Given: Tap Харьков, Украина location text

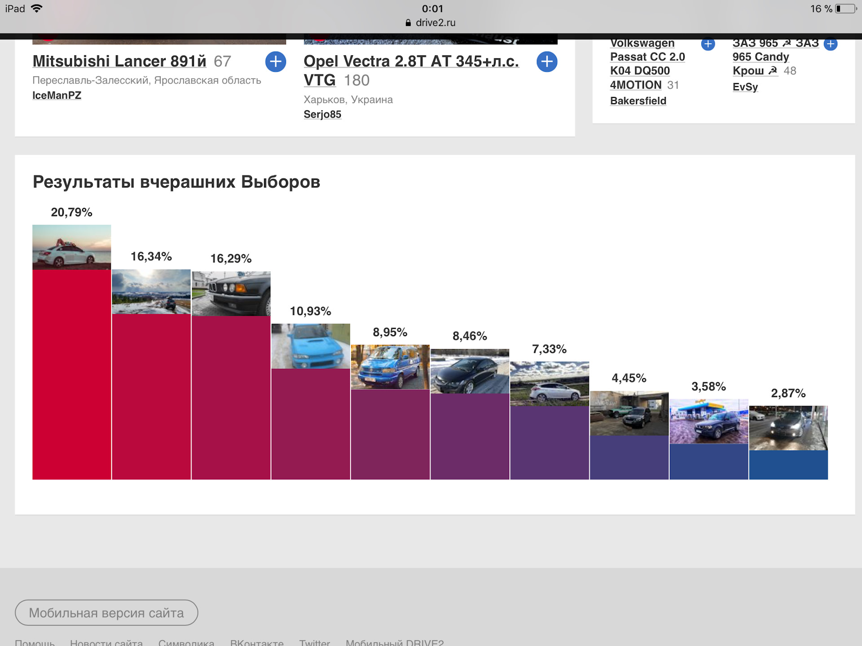Looking at the screenshot, I should point(348,100).
